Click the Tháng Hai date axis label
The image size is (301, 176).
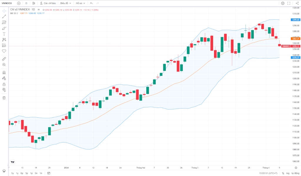click(x=141, y=168)
